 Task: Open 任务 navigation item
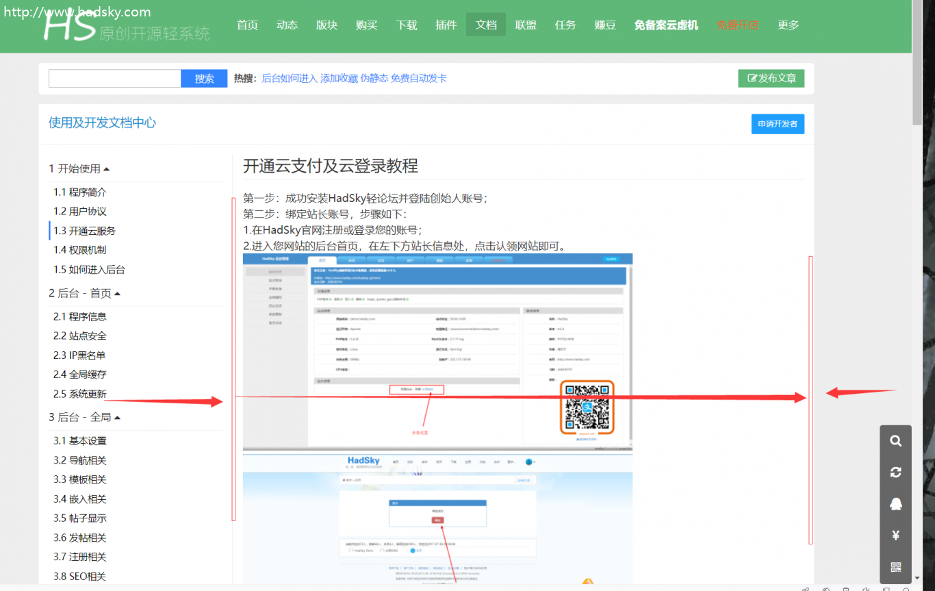tap(565, 25)
